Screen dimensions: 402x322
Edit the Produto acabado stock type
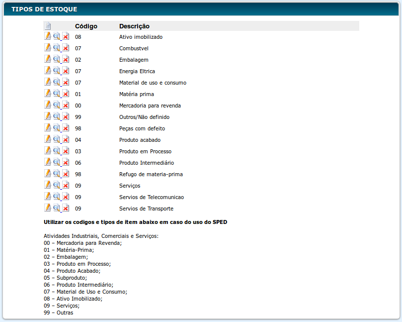[x=48, y=139]
